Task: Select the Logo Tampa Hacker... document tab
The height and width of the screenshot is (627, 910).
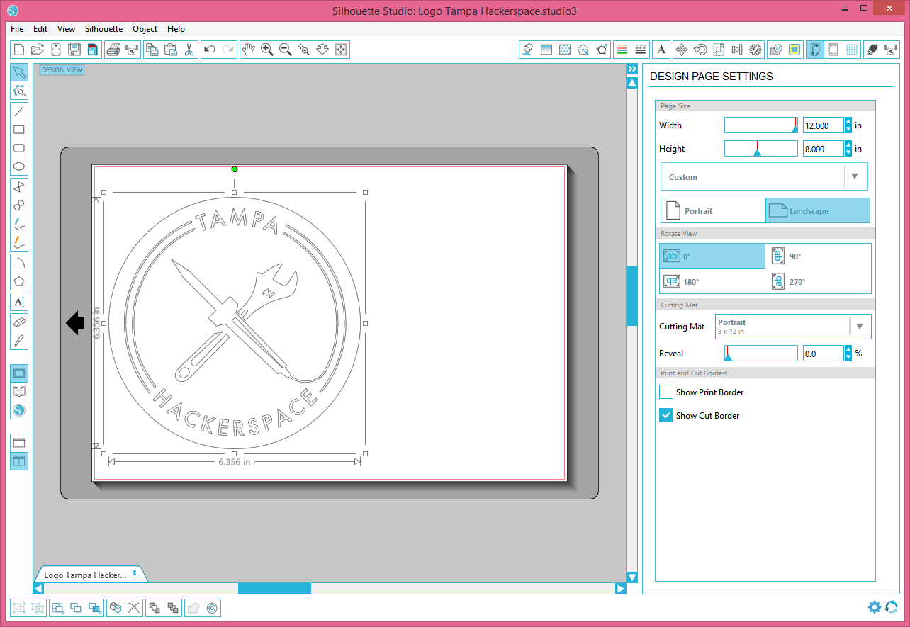Action: point(85,575)
